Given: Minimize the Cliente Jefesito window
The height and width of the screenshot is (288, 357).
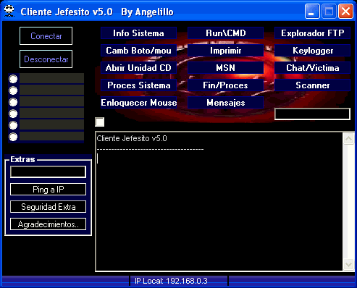Looking at the screenshot, I should tap(312, 12).
